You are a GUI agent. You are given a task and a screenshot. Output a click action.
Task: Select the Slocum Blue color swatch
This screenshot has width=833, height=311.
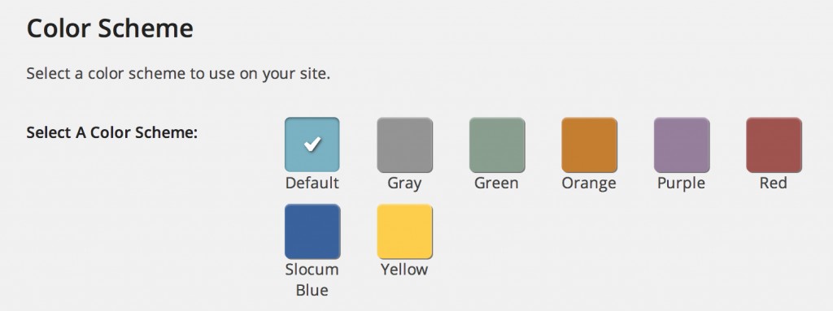tap(312, 231)
